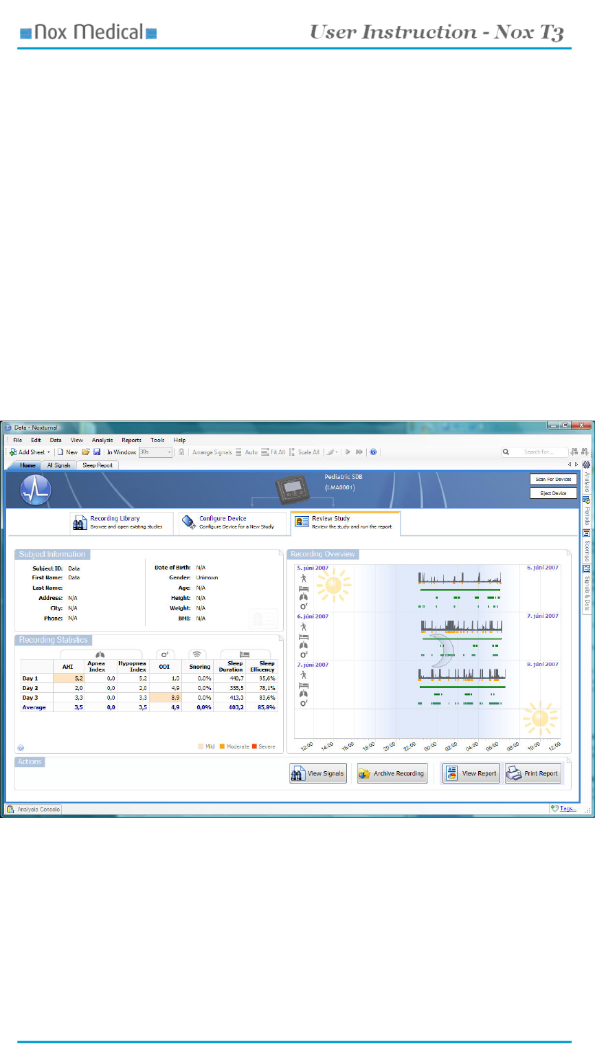This screenshot has height=1044, width=595.
Task: Click the blue help icon in toolbar
Action: click(x=373, y=452)
